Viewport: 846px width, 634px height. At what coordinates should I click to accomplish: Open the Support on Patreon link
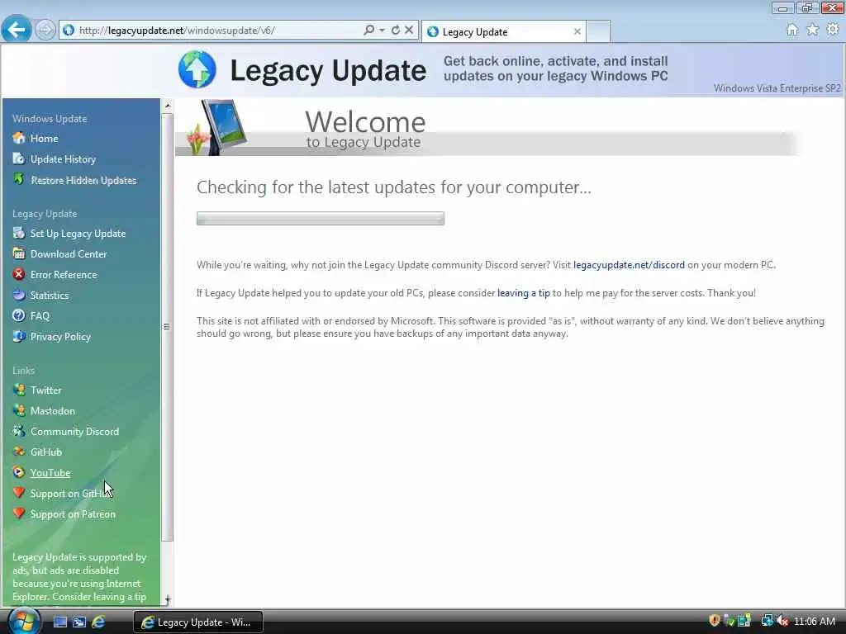[73, 513]
